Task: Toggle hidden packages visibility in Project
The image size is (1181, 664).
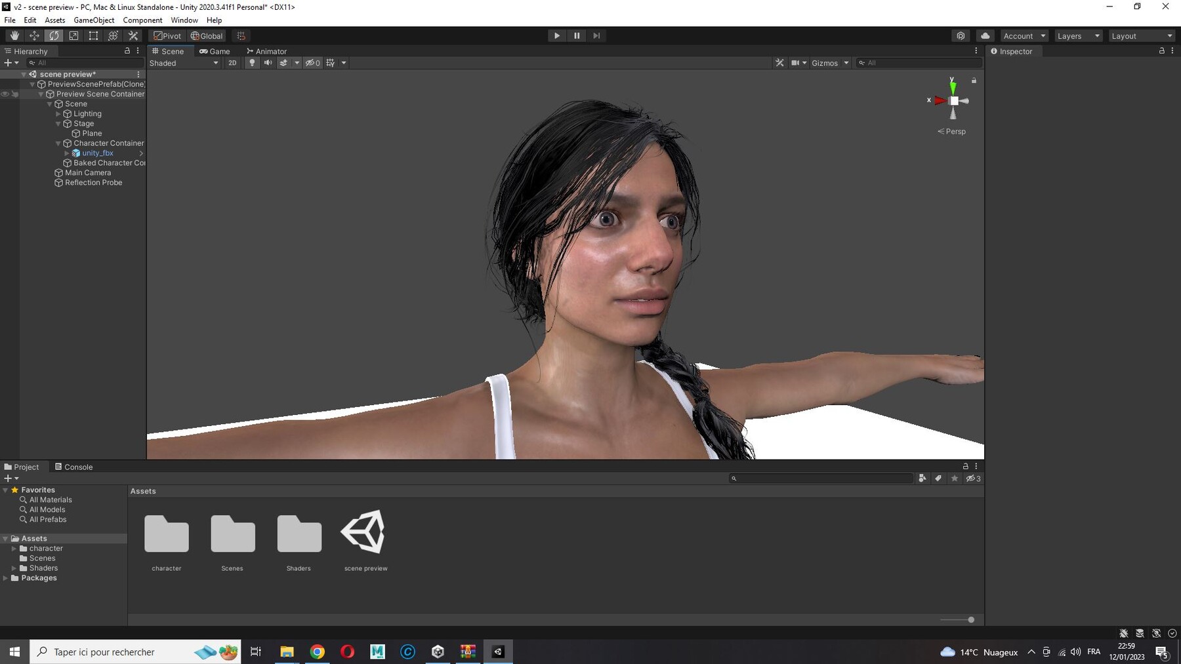Action: [974, 478]
